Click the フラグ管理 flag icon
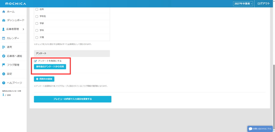This screenshot has height=132, width=275. coord(4,65)
